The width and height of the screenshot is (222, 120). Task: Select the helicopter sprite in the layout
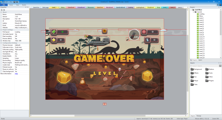(99, 41)
